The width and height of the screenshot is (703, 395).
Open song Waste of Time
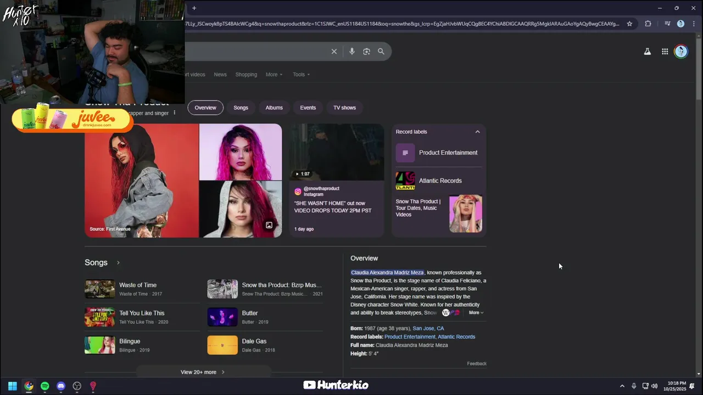click(142, 289)
